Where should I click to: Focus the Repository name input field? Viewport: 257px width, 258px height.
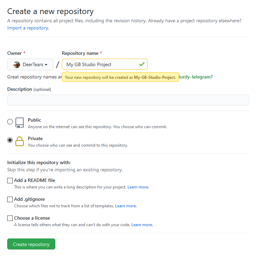(x=105, y=64)
